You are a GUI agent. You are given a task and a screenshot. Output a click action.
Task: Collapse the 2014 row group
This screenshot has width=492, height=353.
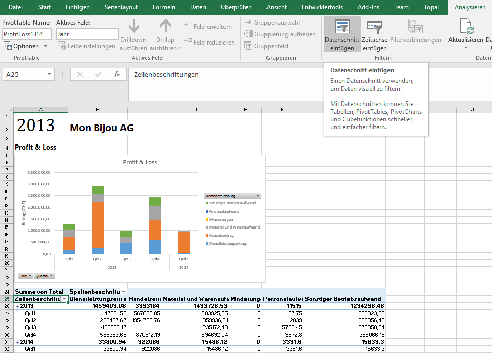pyautogui.click(x=17, y=342)
